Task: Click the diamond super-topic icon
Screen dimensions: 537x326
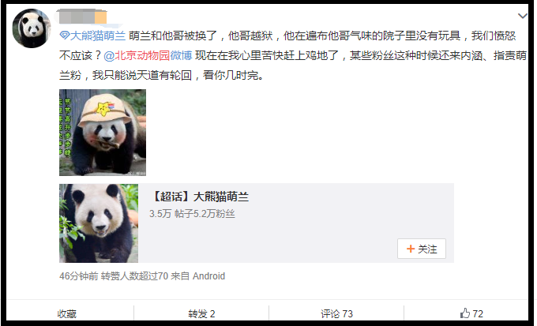Action: point(65,36)
